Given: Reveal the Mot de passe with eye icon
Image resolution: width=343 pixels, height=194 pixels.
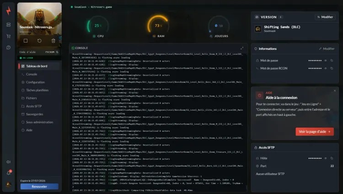Looking at the screenshot, I should point(326,60).
